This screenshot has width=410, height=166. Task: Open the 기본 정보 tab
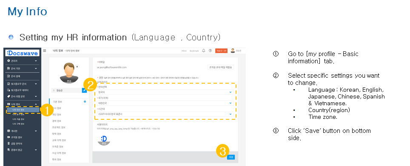pyautogui.click(x=57, y=102)
